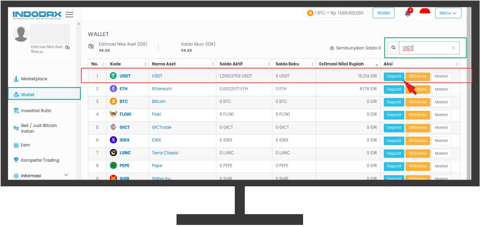Click Deposit for FLOKI

coord(394,115)
